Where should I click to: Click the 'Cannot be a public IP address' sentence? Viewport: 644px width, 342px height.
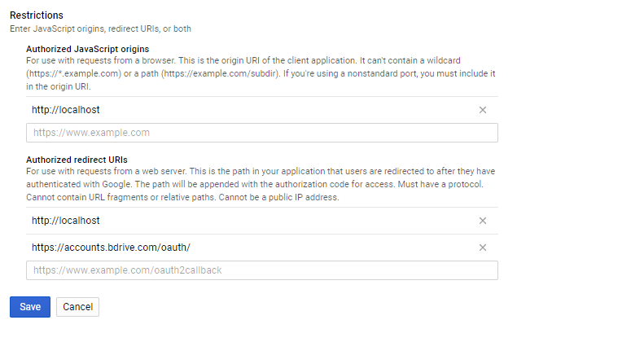pyautogui.click(x=278, y=198)
